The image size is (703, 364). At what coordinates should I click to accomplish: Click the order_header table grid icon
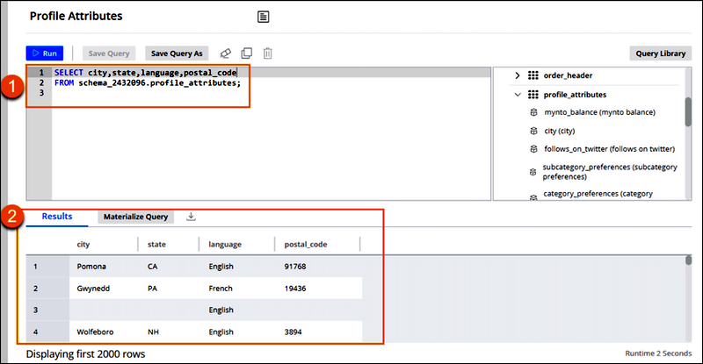point(533,75)
